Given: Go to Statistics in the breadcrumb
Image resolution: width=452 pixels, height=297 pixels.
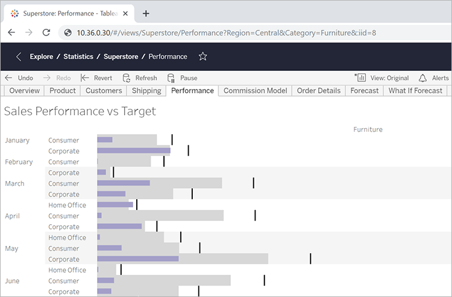Looking at the screenshot, I should (78, 57).
